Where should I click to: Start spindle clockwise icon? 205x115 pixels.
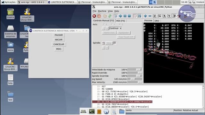115,43
